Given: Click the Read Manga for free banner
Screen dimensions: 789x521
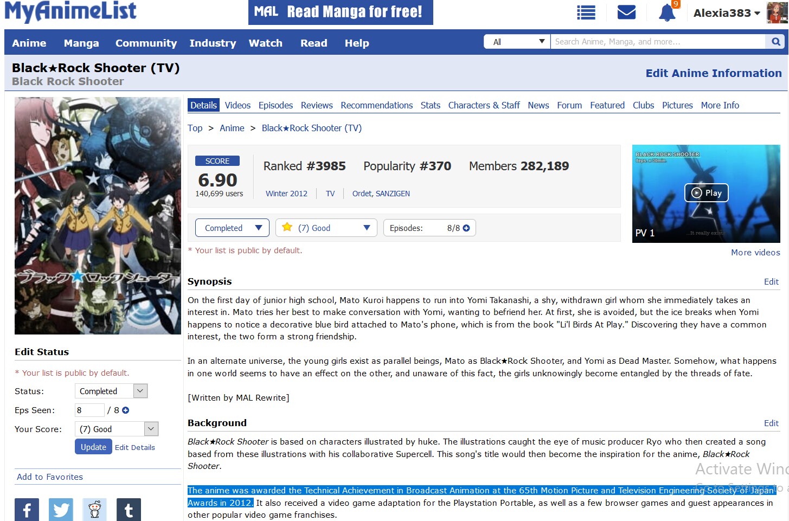Looking at the screenshot, I should 341,12.
